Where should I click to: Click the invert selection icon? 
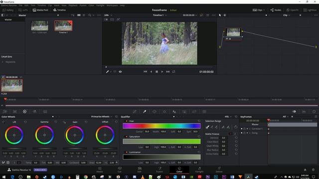click(x=236, y=127)
